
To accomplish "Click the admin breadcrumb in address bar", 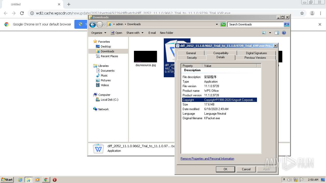I will [119, 24].
